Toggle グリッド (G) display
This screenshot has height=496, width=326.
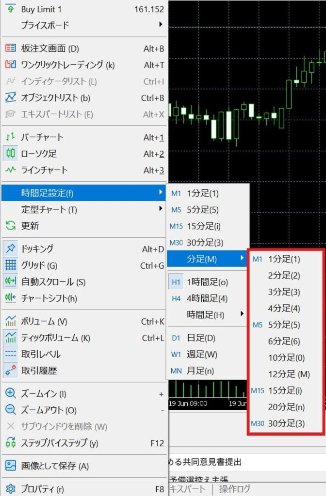click(x=83, y=265)
